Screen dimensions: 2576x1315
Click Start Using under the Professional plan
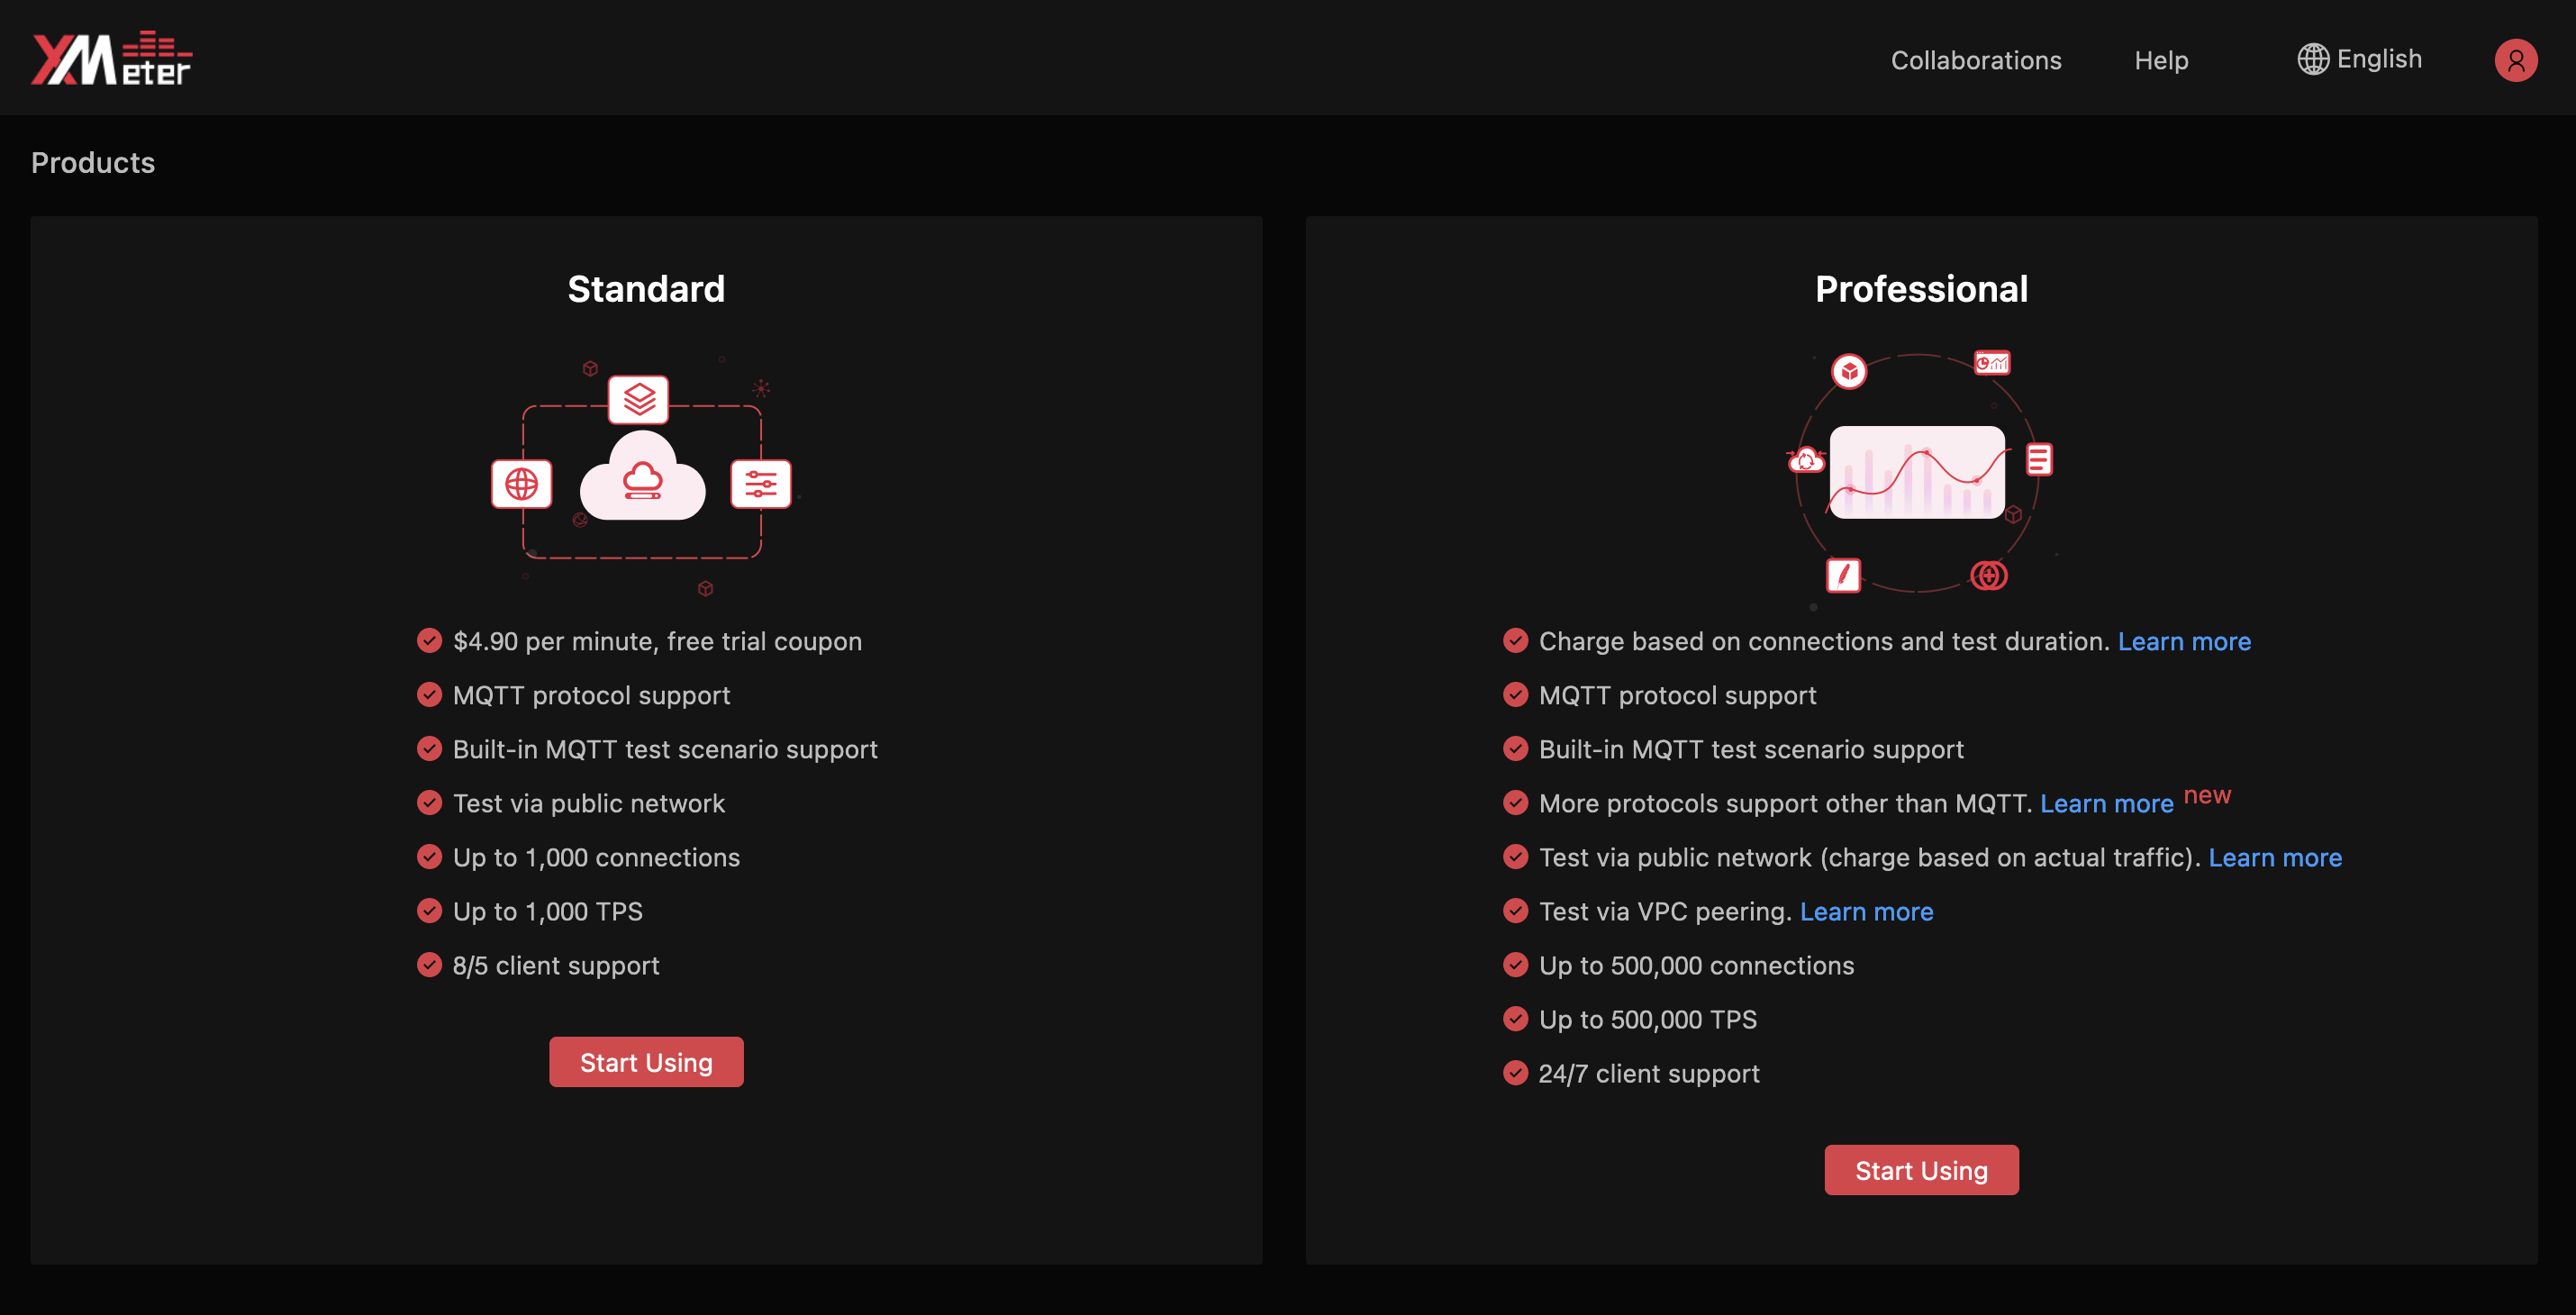(1921, 1169)
